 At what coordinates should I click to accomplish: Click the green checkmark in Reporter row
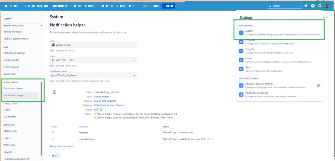(x=53, y=132)
